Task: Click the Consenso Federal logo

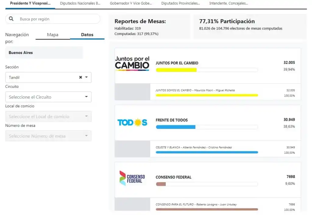Action: [x=132, y=178]
